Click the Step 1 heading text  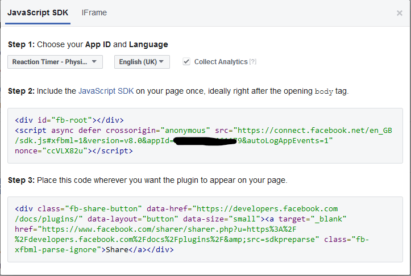tap(88, 44)
